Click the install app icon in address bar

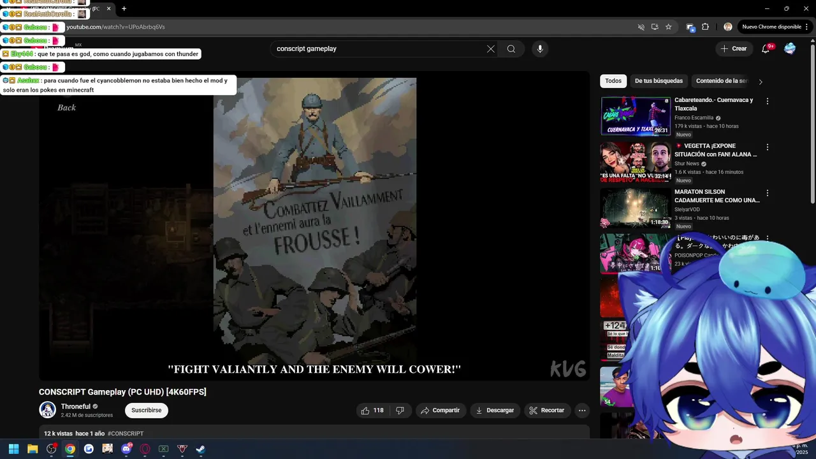tap(655, 27)
